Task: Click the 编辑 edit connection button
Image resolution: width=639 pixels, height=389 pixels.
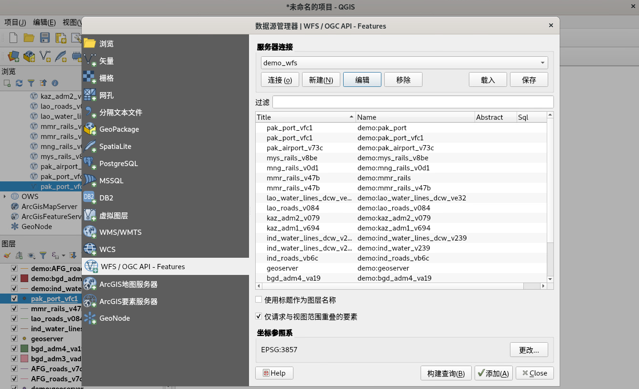Action: point(362,80)
